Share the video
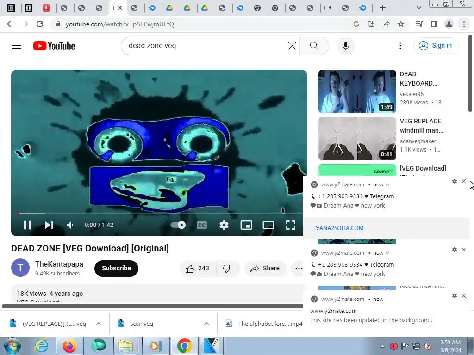Image resolution: width=474 pixels, height=355 pixels. (x=265, y=269)
